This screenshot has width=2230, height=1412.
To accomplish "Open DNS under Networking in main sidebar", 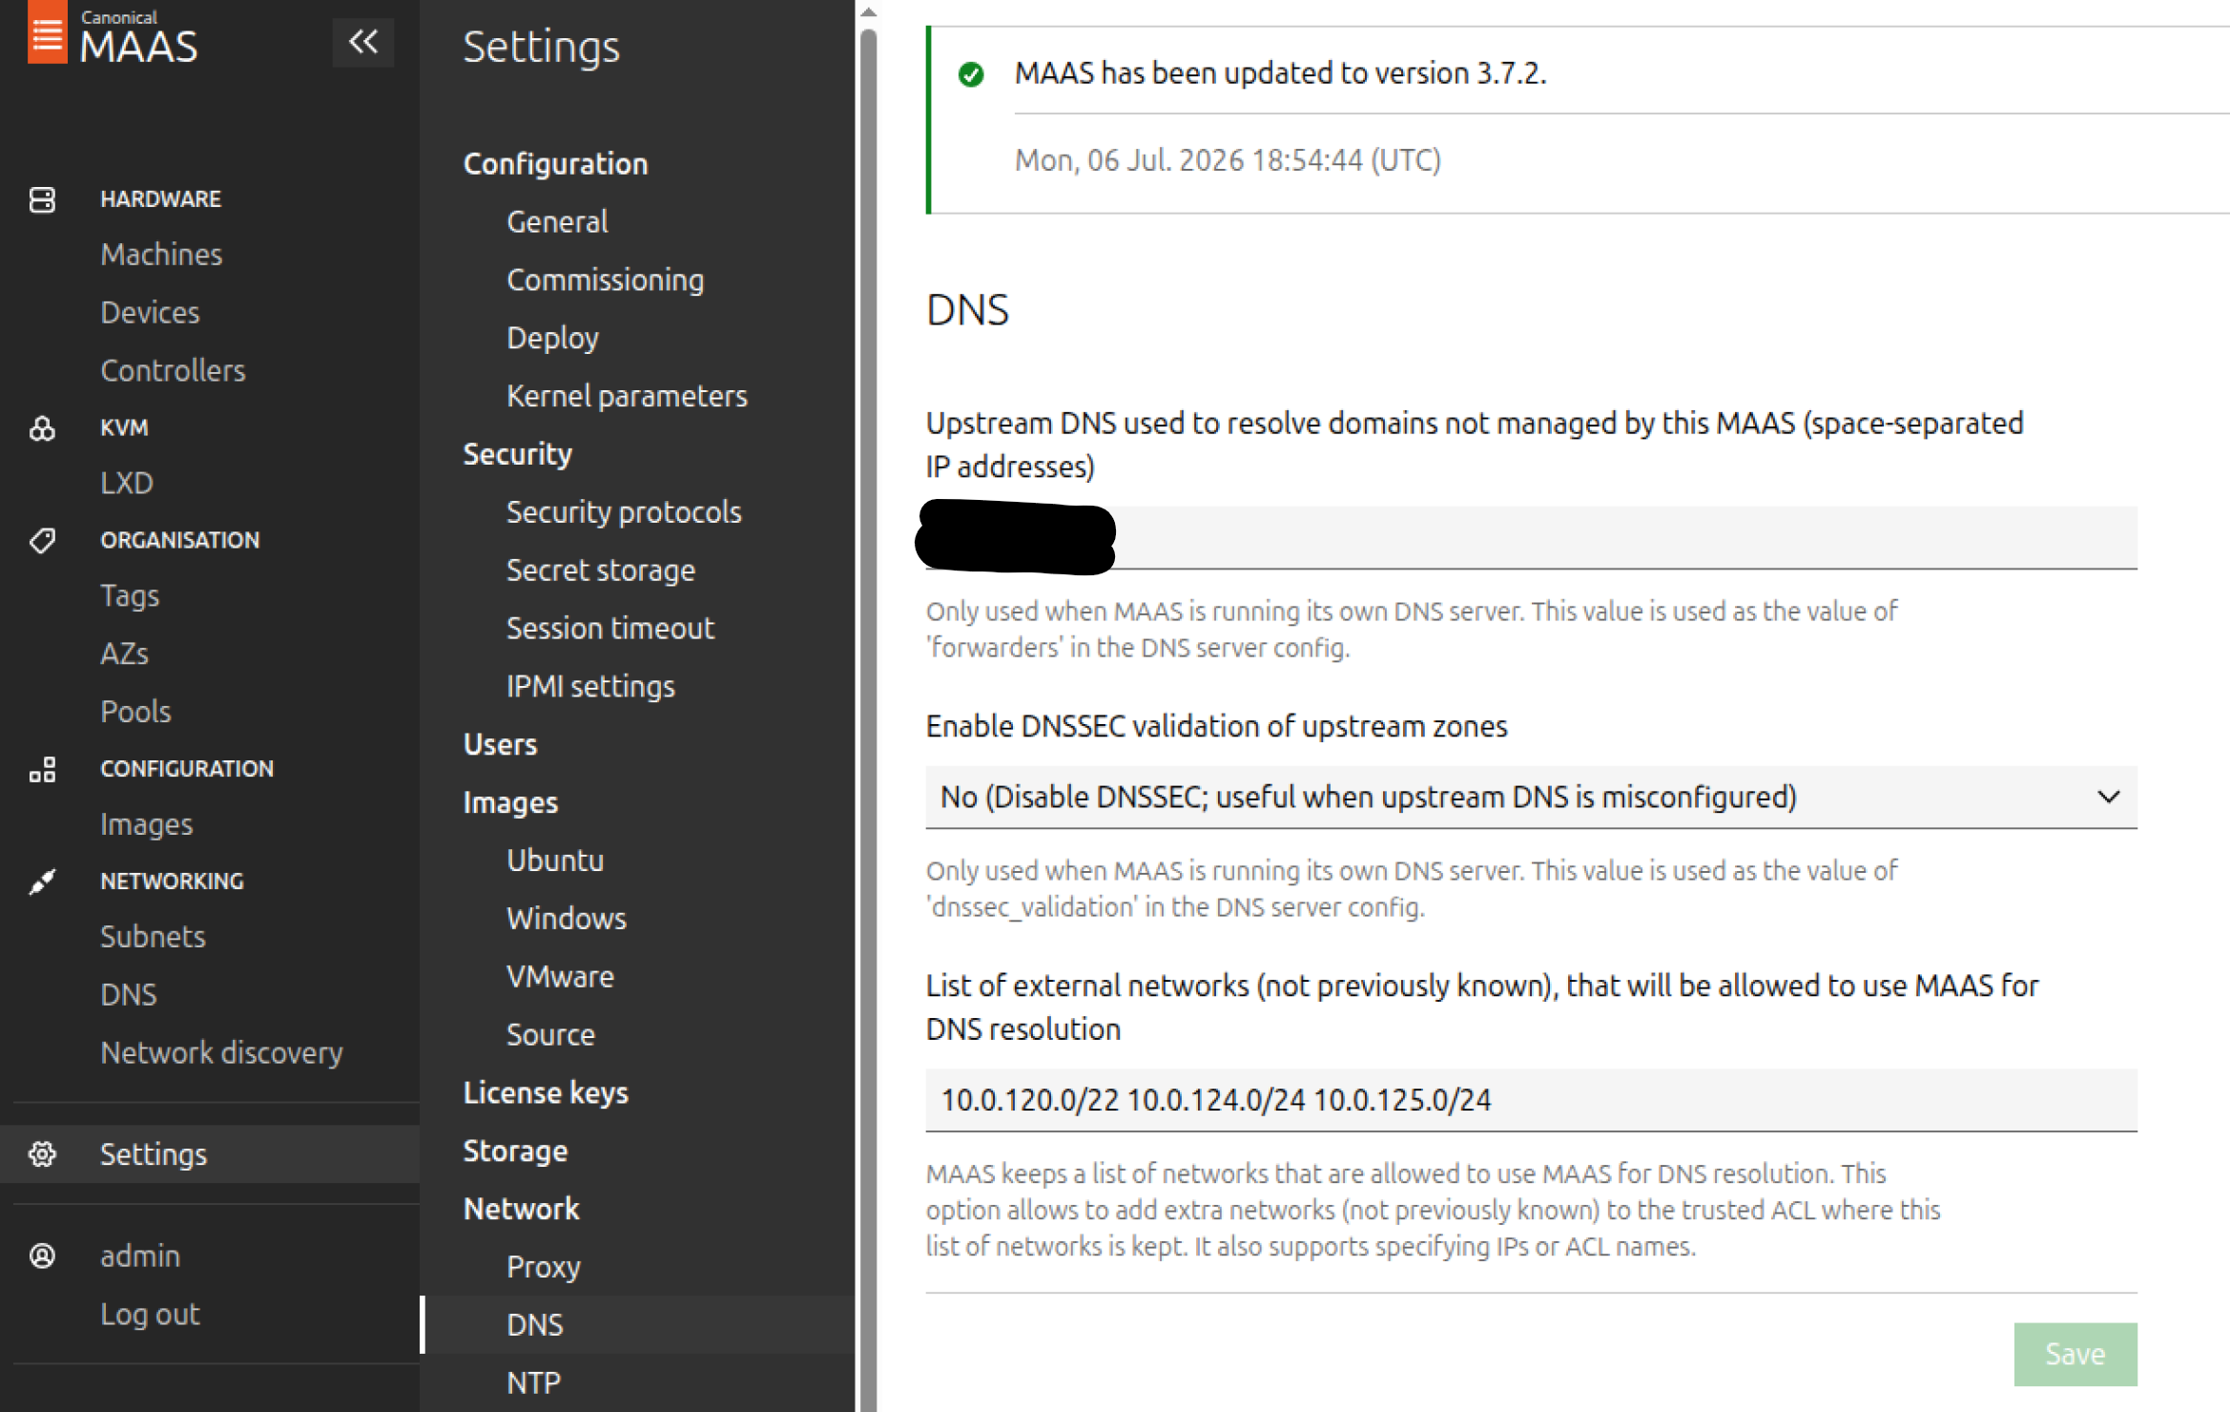I will (128, 996).
